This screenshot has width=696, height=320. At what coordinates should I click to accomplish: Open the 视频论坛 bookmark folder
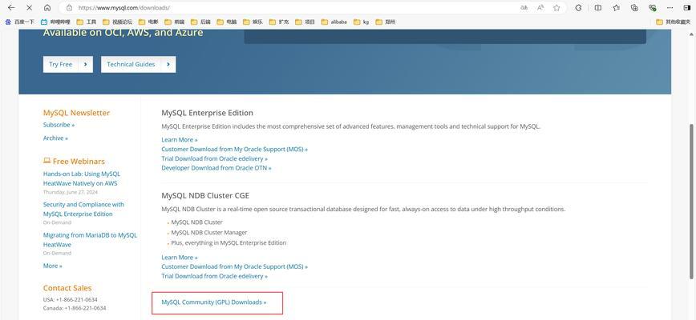click(x=117, y=22)
